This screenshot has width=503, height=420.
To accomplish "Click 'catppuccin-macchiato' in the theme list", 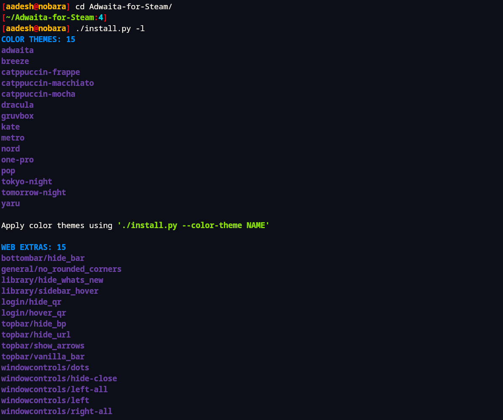I will point(48,83).
